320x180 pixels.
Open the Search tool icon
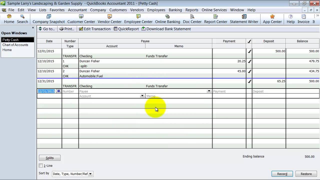(x=22, y=19)
